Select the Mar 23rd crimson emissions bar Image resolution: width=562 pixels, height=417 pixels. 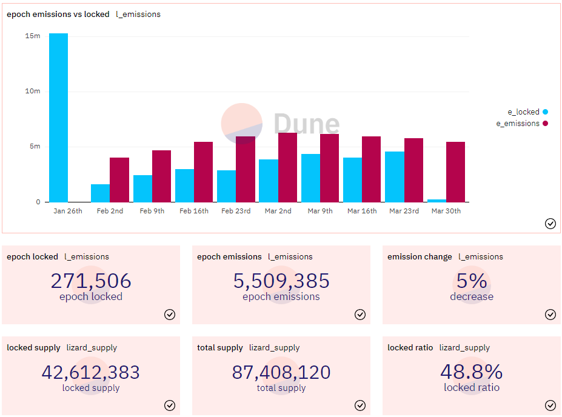(x=413, y=170)
